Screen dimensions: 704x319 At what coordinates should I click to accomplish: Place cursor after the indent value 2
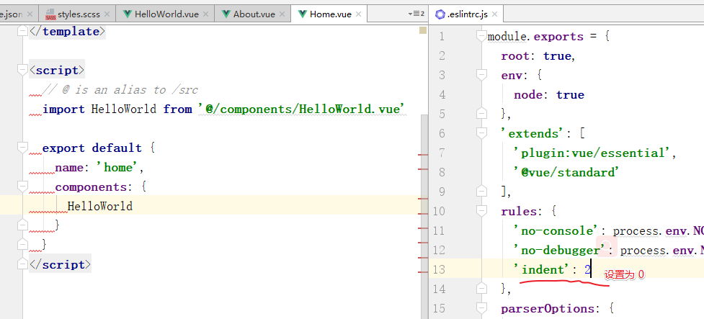tap(591, 270)
